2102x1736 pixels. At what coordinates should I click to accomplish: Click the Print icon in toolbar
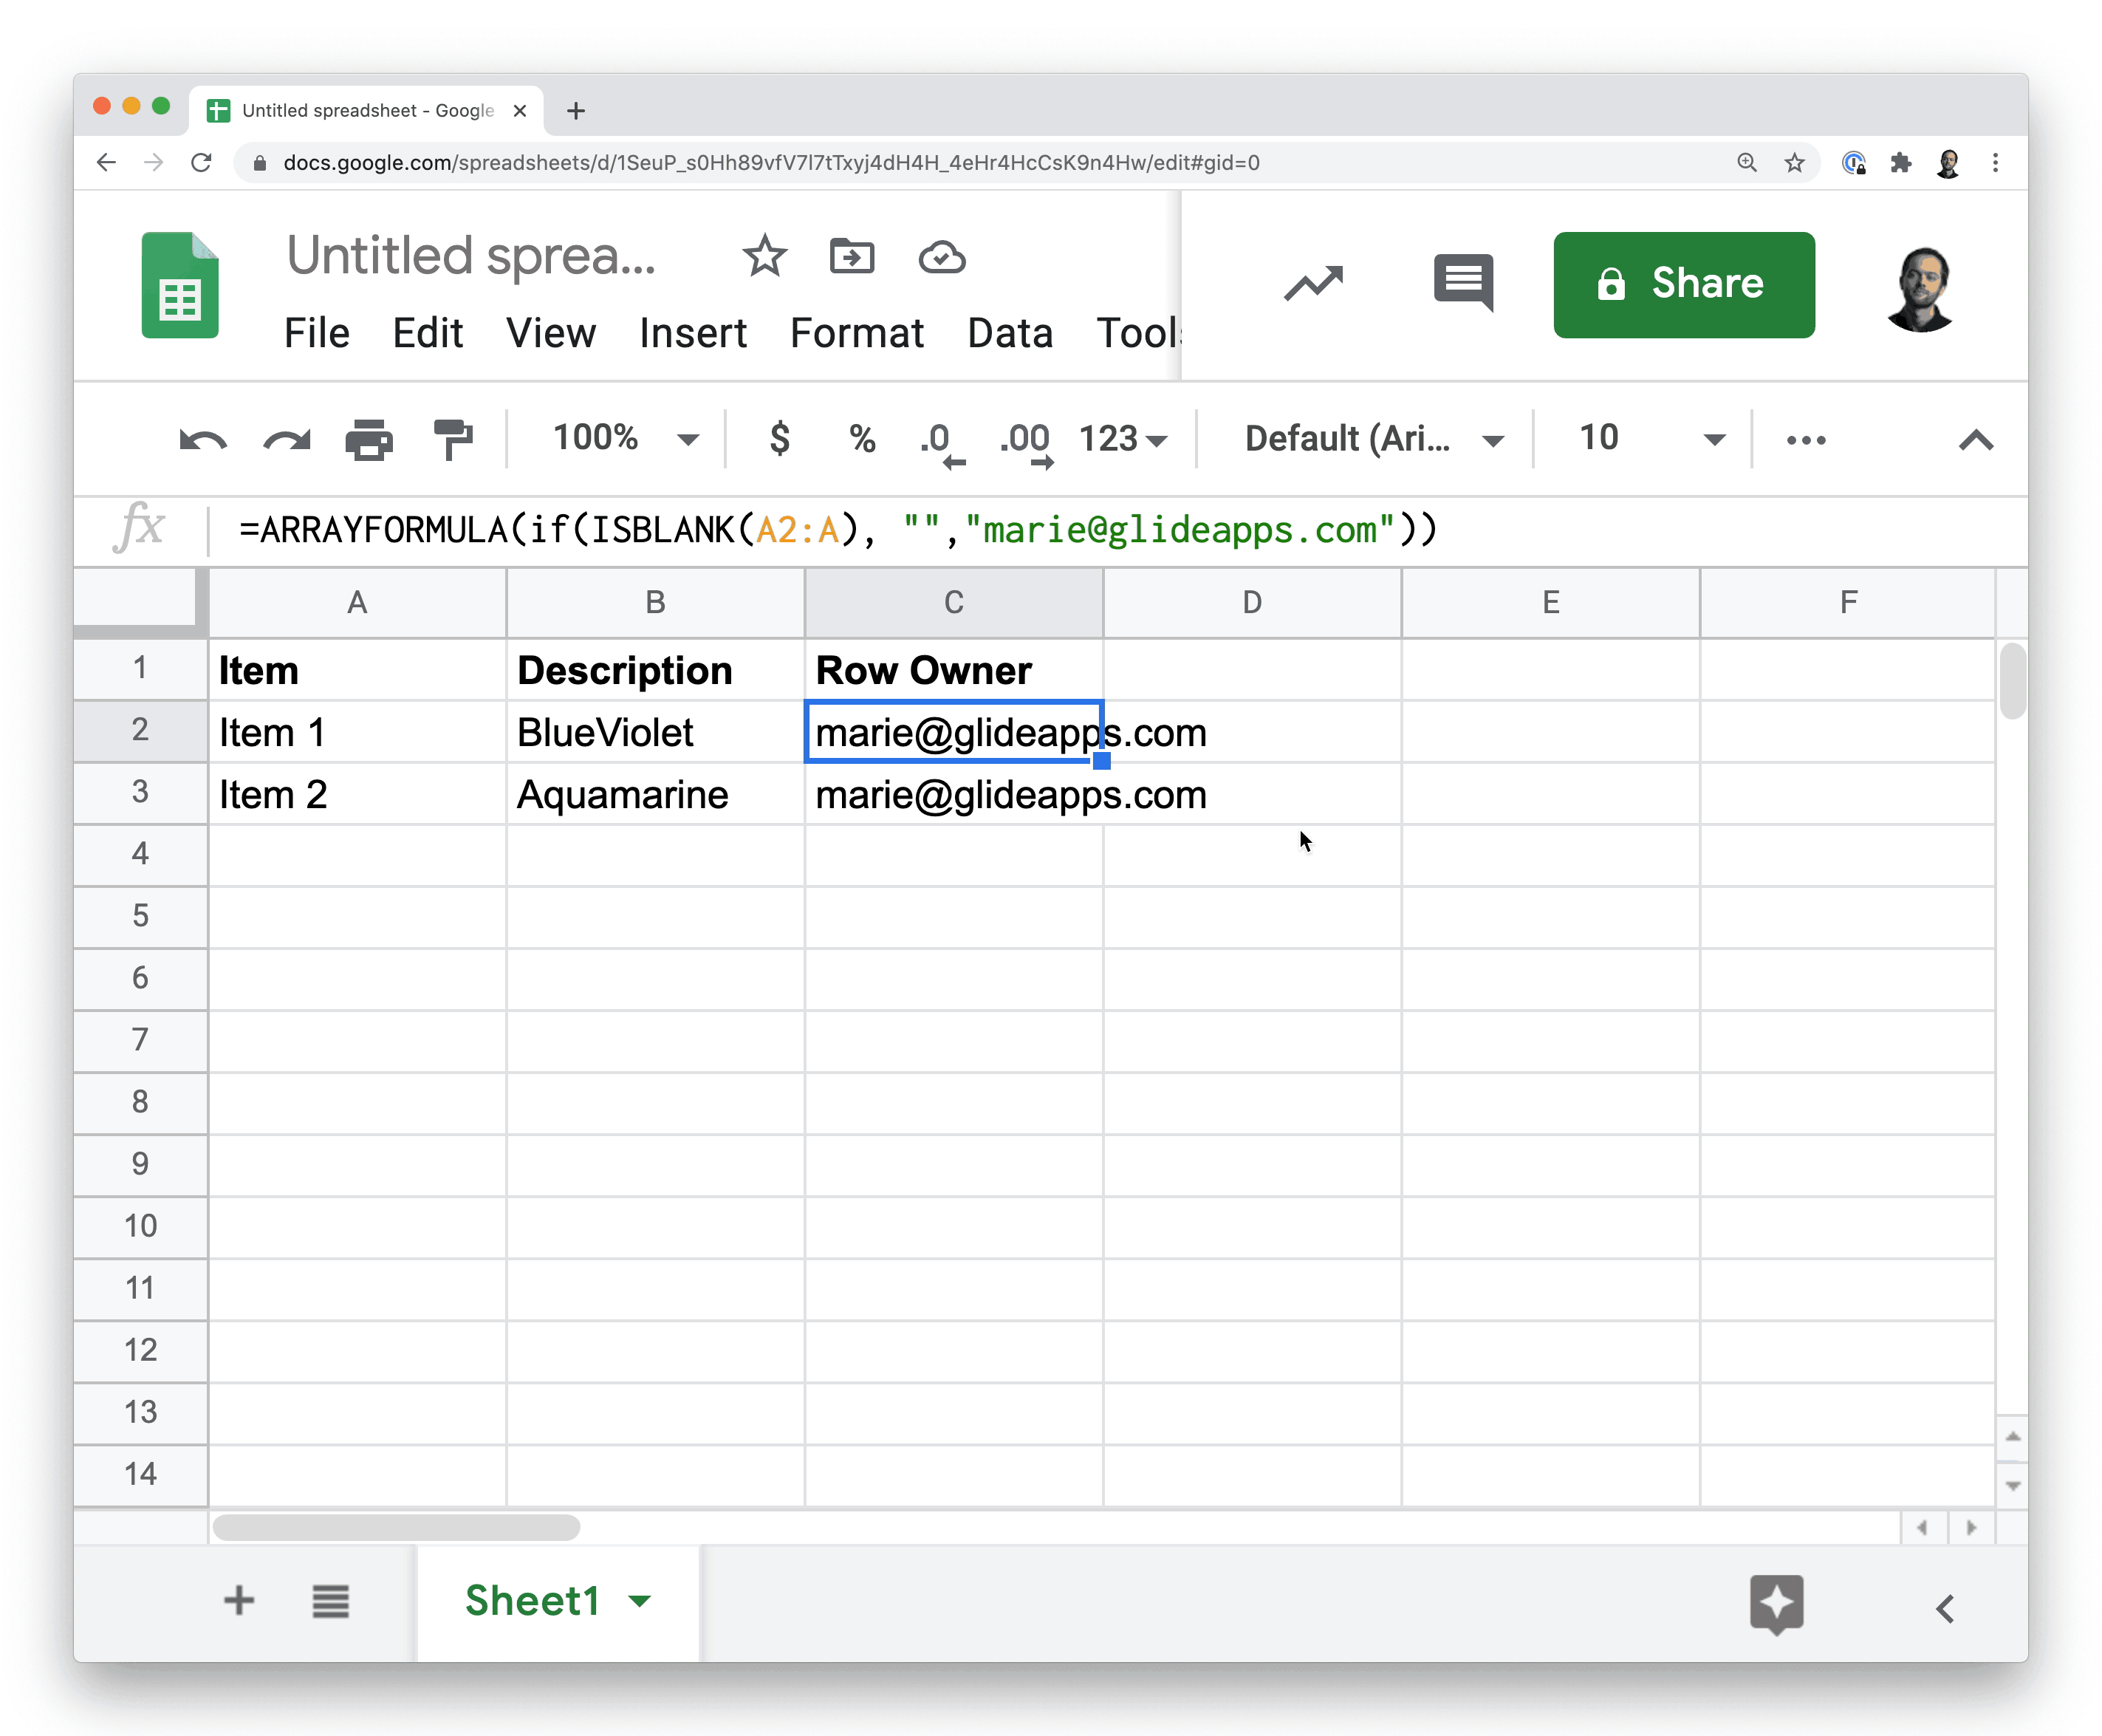tap(369, 440)
